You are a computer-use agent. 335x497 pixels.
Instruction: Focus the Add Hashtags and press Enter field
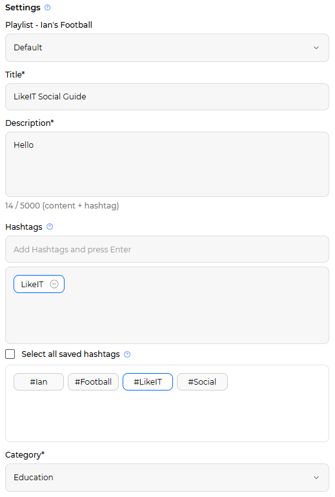[167, 249]
